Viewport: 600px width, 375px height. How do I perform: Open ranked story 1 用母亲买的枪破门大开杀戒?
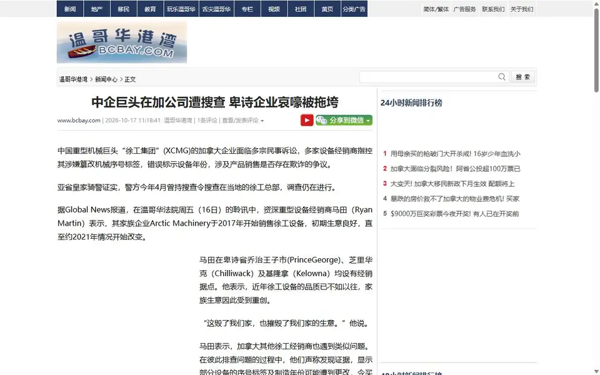click(455, 154)
